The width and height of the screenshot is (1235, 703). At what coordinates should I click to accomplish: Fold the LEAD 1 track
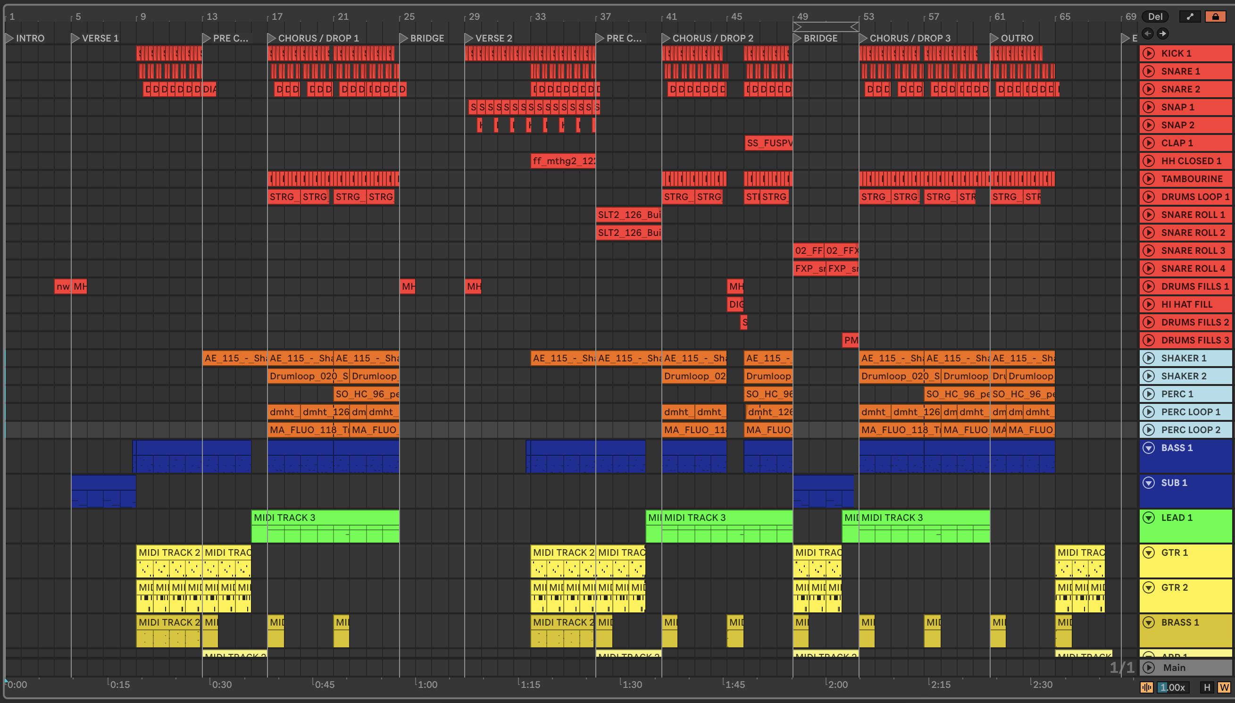pyautogui.click(x=1149, y=517)
